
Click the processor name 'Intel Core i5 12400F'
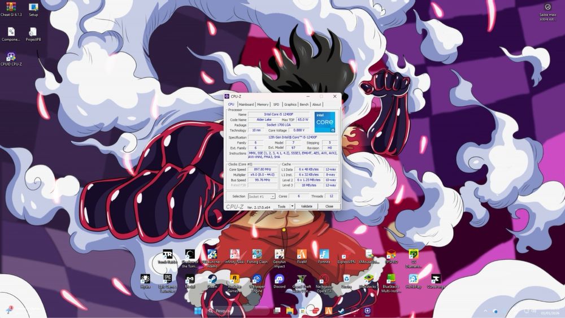pos(279,114)
